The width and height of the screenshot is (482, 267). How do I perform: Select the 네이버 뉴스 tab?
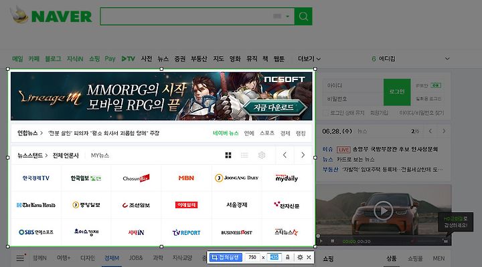click(x=226, y=133)
